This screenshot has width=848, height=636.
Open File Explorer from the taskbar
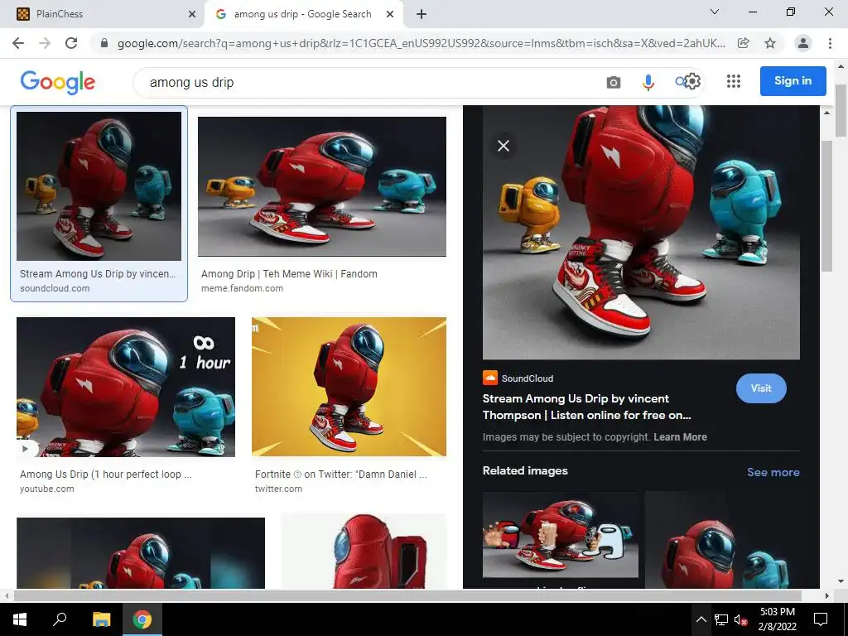coord(101,619)
